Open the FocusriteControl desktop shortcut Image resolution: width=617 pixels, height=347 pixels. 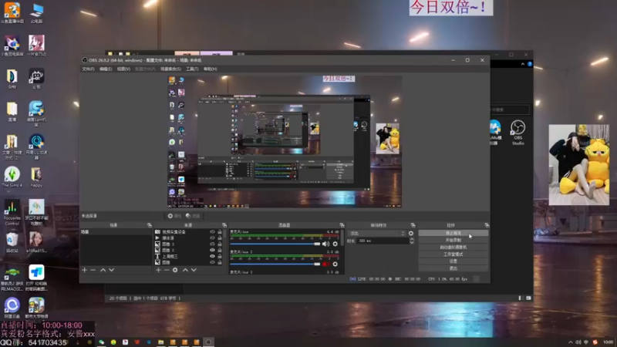pos(12,213)
